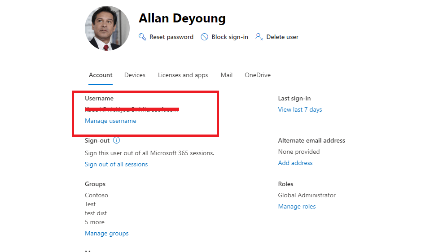The width and height of the screenshot is (421, 252).
Task: Click the Delete user button text
Action: (282, 37)
